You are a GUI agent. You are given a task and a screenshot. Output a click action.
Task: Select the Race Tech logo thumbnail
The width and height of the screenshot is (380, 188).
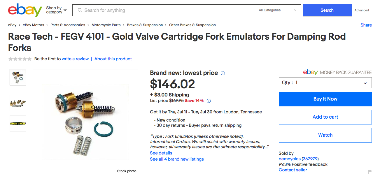click(18, 124)
